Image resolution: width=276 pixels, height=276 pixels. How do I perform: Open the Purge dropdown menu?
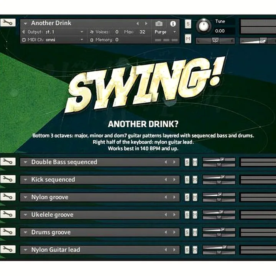[x=174, y=32]
